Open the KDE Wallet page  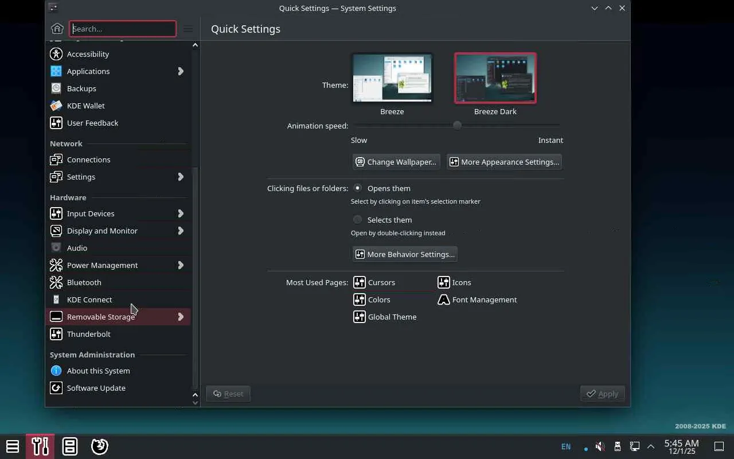(118, 106)
